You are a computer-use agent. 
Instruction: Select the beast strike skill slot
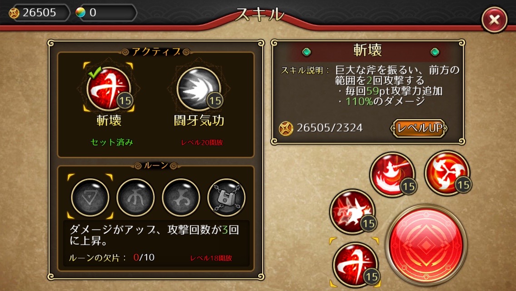353,211
